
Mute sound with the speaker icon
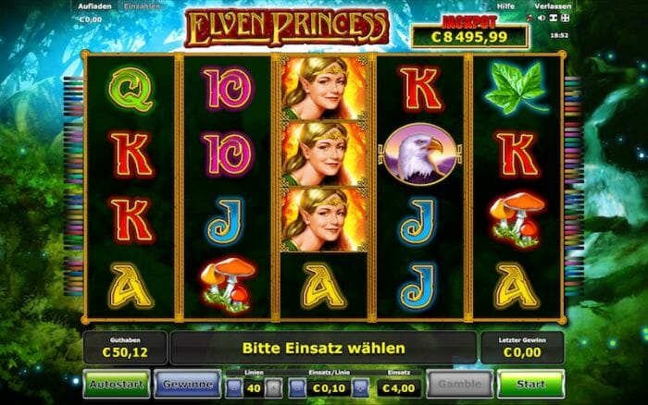pos(542,18)
